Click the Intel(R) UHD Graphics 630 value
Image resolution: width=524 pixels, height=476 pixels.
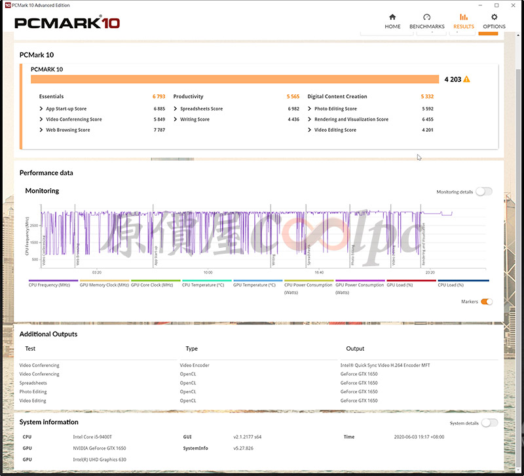coord(100,460)
